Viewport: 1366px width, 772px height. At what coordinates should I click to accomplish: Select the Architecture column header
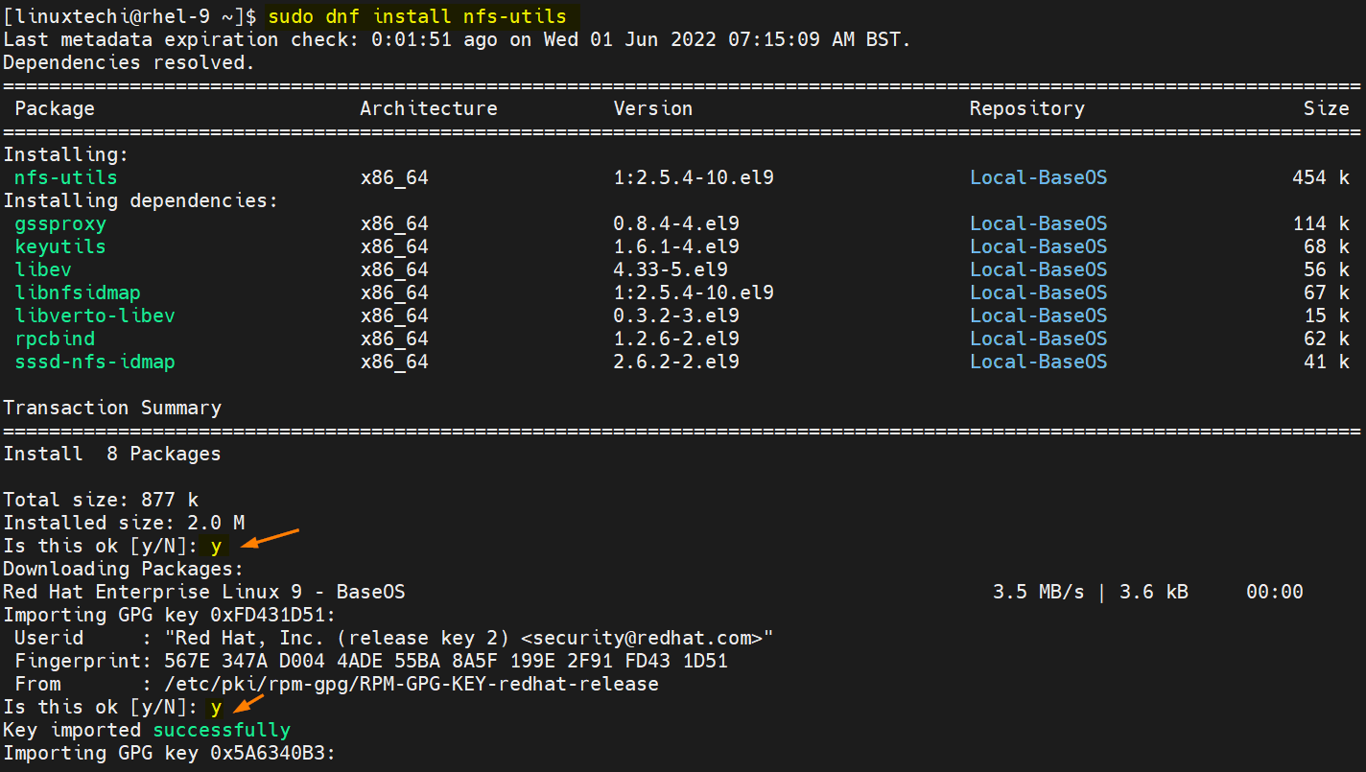429,108
